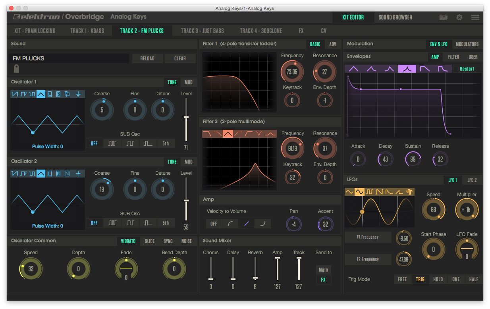Open the F1 Frequency LFO destination selector
This screenshot has height=309, width=490.
click(x=368, y=237)
